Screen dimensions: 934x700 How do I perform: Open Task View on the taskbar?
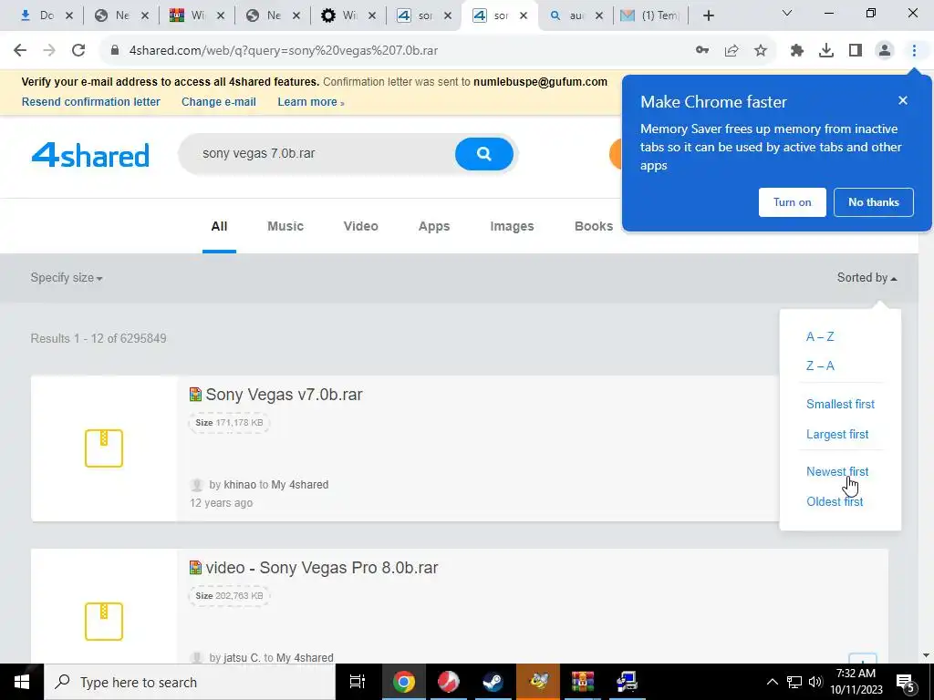pos(357,682)
